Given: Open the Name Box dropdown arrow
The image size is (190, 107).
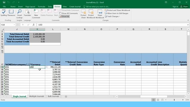Looking at the screenshot, I should (x=14, y=25).
